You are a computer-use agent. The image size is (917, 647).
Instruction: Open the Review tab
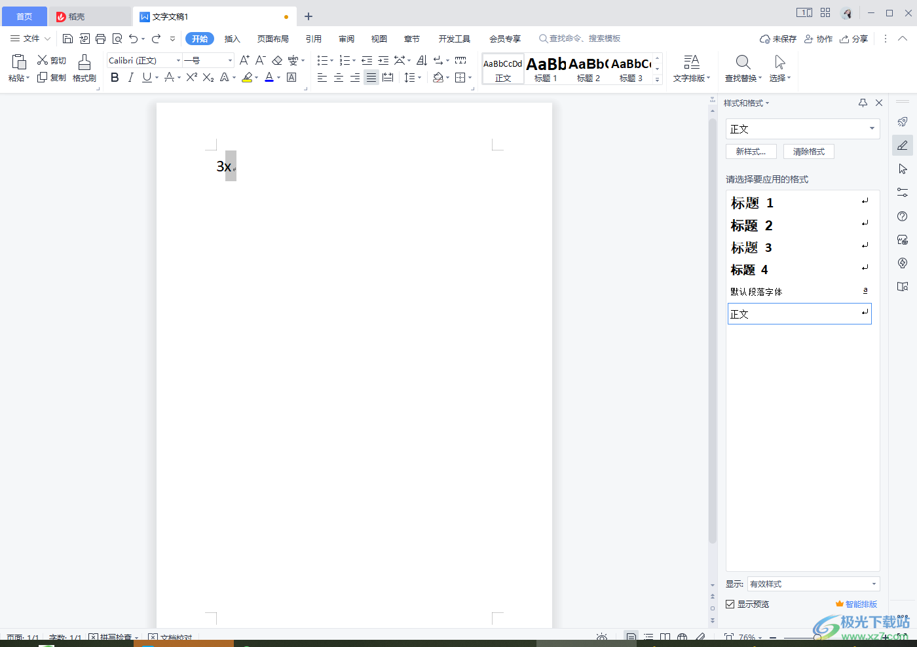click(346, 39)
